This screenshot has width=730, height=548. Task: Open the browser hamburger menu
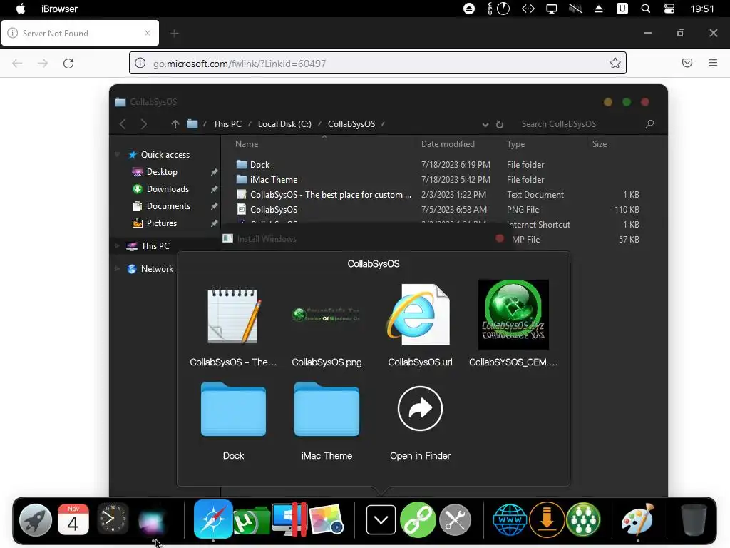point(713,63)
